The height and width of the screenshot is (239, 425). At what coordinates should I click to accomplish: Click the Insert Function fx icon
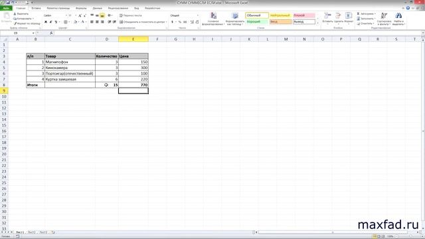pyautogui.click(x=51, y=33)
